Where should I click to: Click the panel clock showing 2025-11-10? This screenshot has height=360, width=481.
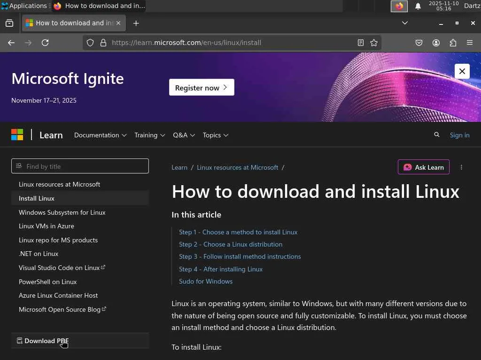coord(443,6)
